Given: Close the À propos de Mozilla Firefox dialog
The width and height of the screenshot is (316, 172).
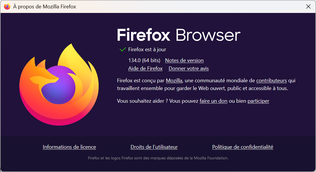Looking at the screenshot, I should click(x=308, y=6).
